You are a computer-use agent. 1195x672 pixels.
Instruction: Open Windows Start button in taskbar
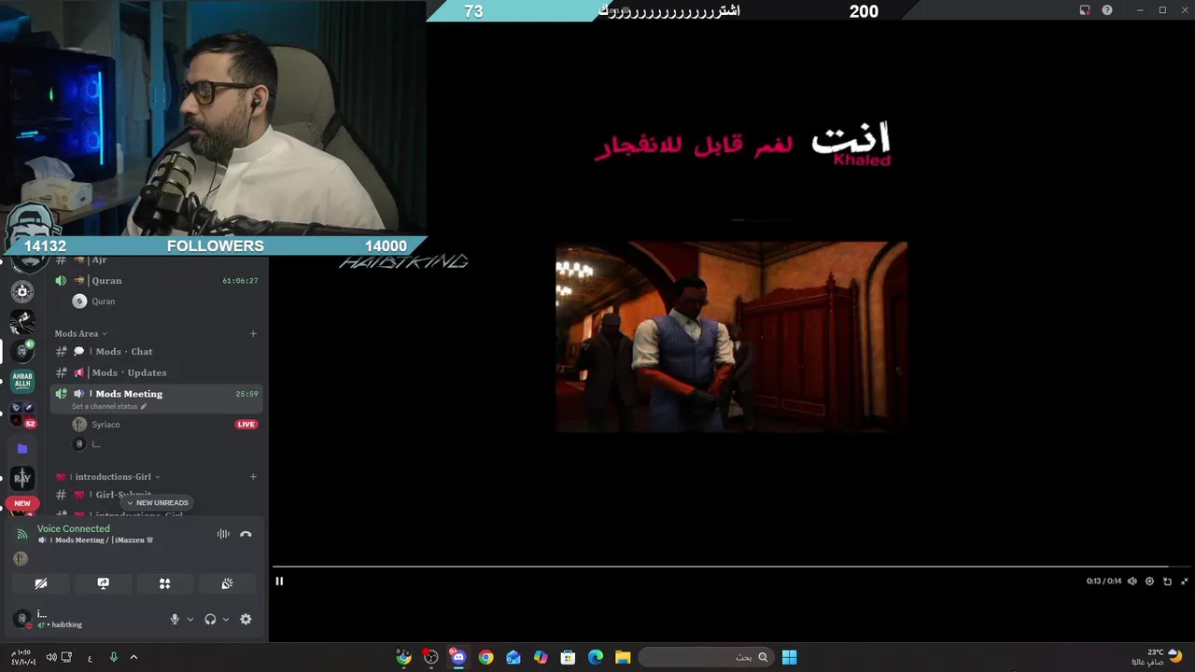(x=790, y=657)
